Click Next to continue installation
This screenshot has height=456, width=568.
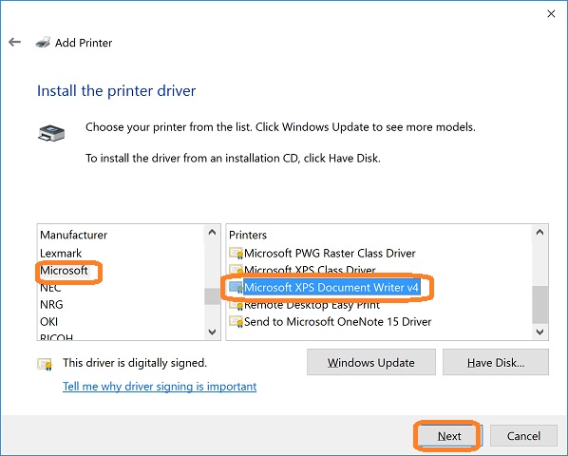click(x=448, y=436)
